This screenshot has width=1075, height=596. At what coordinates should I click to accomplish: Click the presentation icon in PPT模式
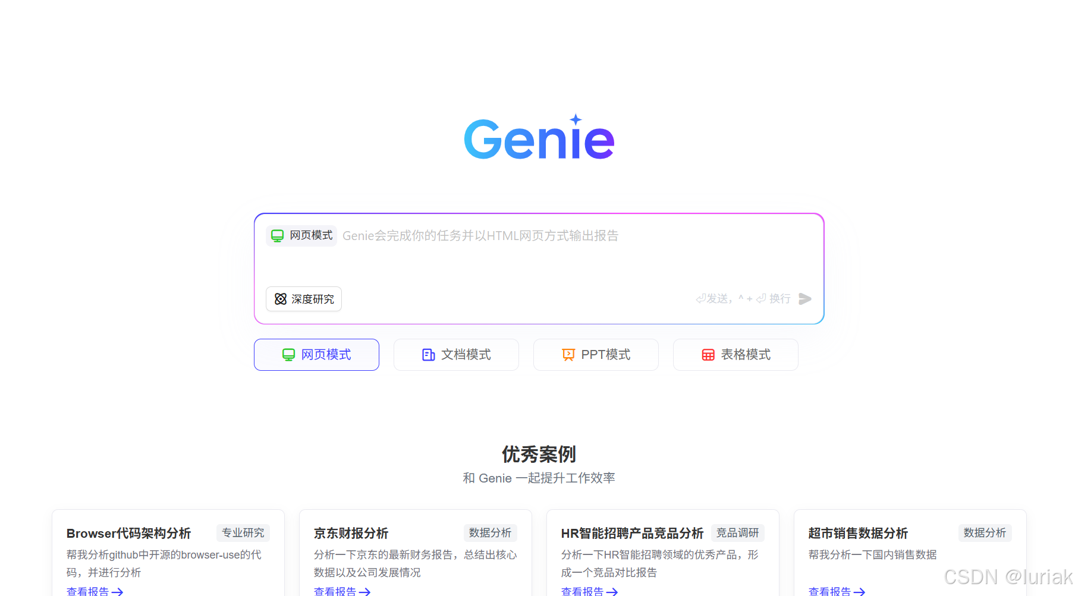tap(568, 355)
